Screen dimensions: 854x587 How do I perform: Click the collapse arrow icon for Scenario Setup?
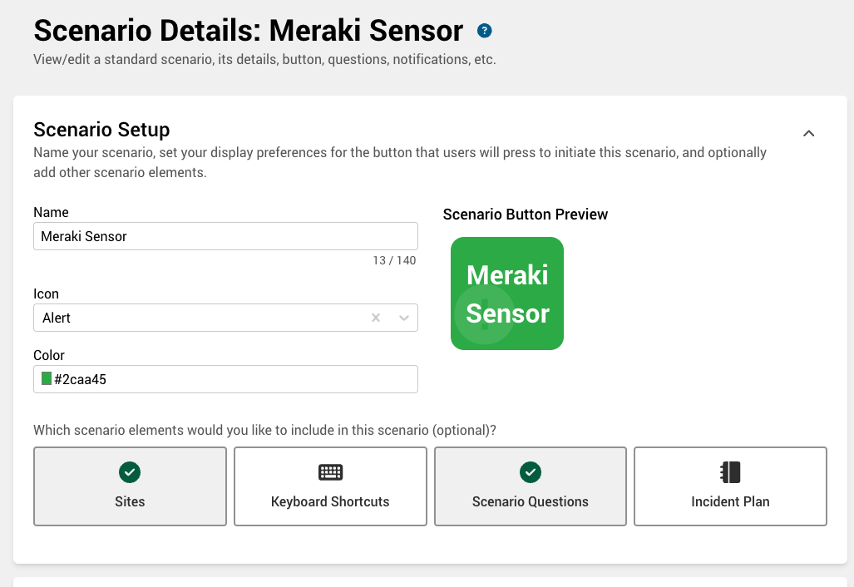(x=808, y=133)
